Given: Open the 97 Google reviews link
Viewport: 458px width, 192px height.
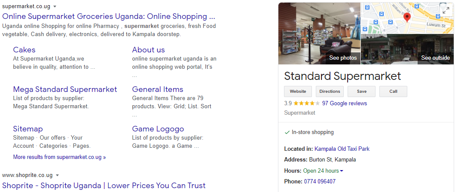Looking at the screenshot, I should [345, 104].
